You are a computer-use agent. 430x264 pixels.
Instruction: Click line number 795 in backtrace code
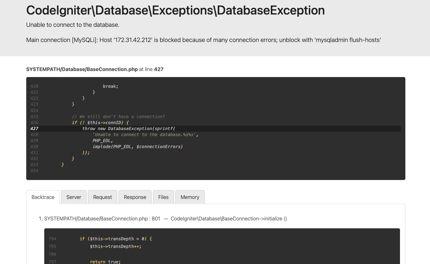point(52,246)
